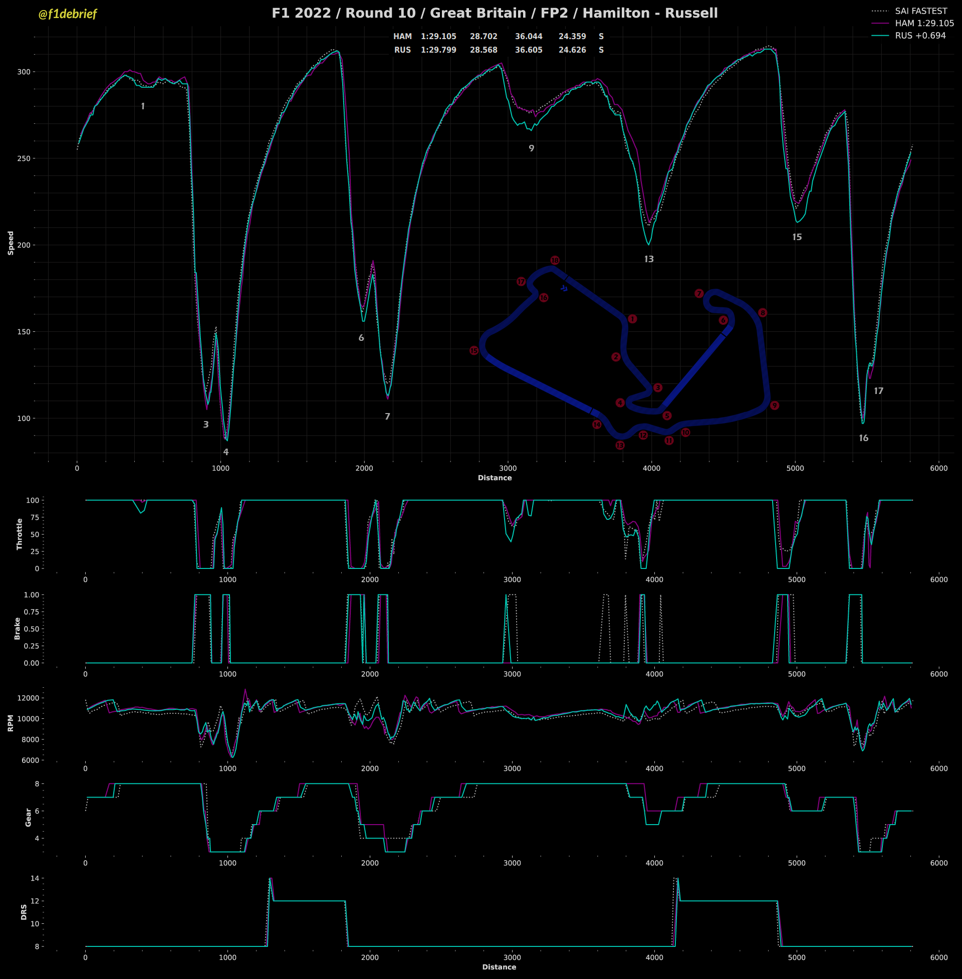962x979 pixels.
Task: Click the RUS sector one time 28.568
Action: click(484, 50)
